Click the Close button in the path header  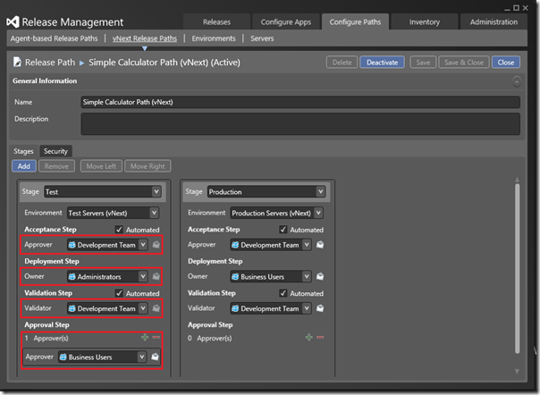click(x=505, y=63)
